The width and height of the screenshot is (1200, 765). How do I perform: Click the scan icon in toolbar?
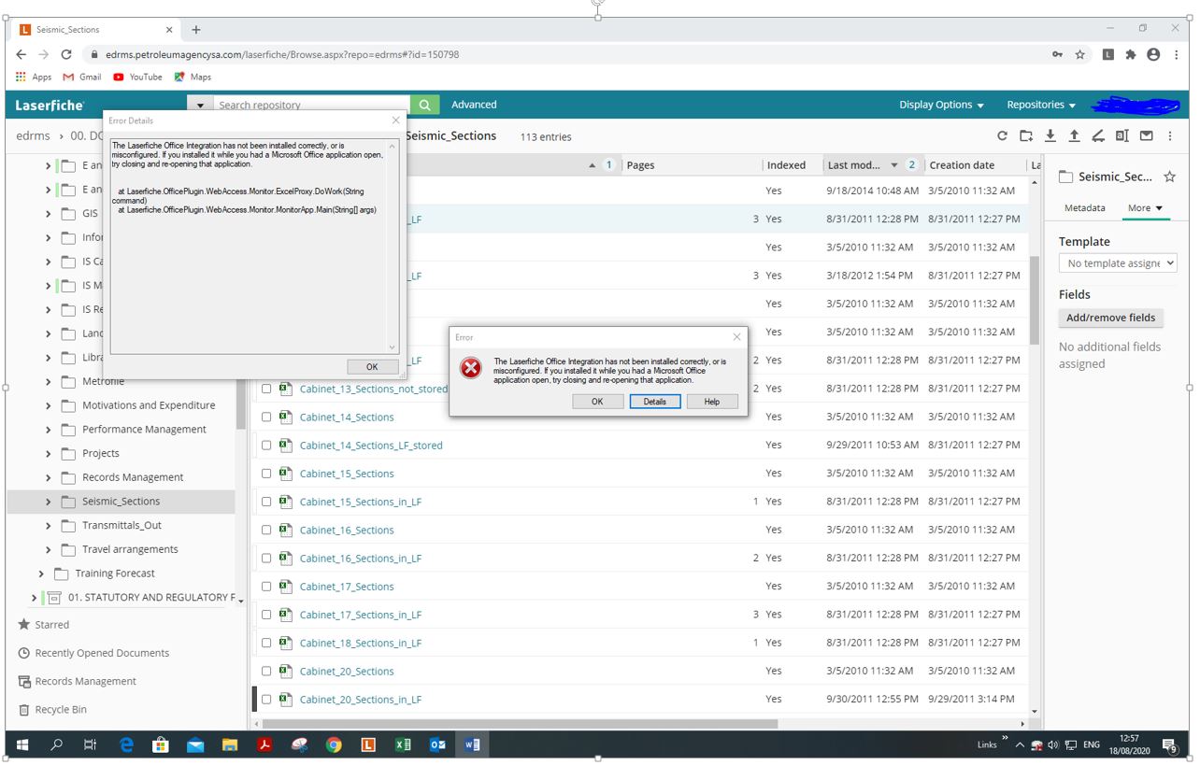tap(1098, 136)
